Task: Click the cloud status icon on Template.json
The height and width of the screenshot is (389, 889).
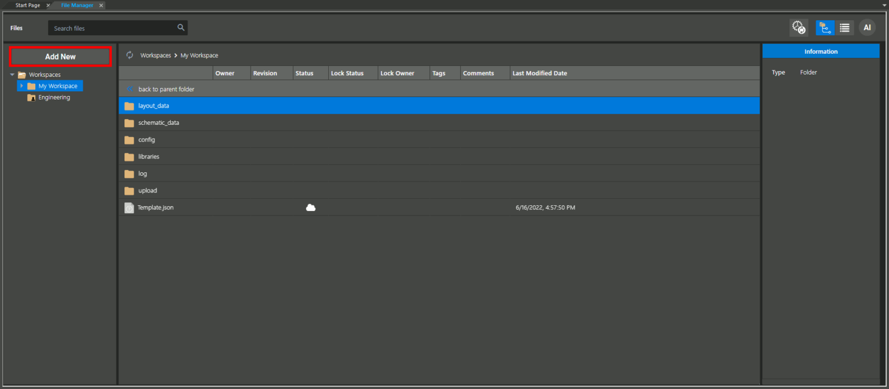Action: pos(311,207)
